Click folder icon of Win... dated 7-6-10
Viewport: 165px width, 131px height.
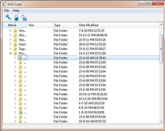click(x=15, y=30)
